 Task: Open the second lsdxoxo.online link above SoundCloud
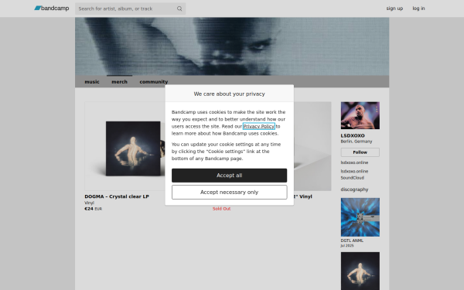(x=354, y=172)
